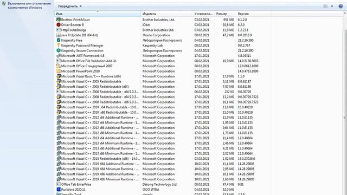Screen dimensions: 347x195
Task: Select Visual C++ 2015 Redistributable (x86) entry
Action: pos(100,159)
